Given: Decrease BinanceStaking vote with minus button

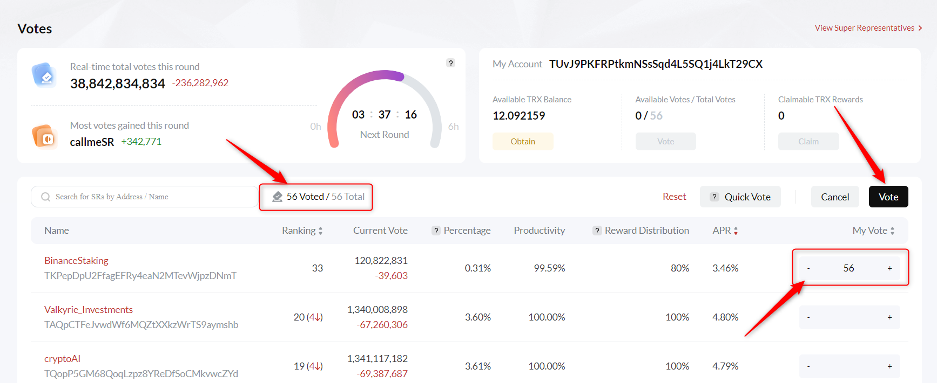Looking at the screenshot, I should coord(808,268).
